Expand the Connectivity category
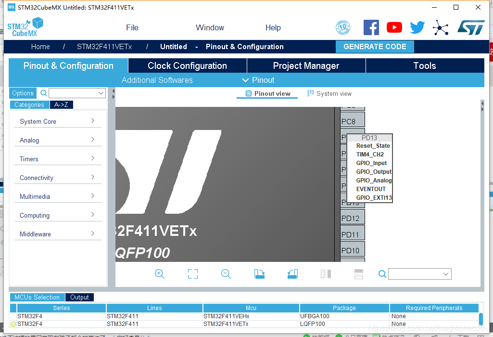Screen dimensions: 493x337 (x=57, y=178)
